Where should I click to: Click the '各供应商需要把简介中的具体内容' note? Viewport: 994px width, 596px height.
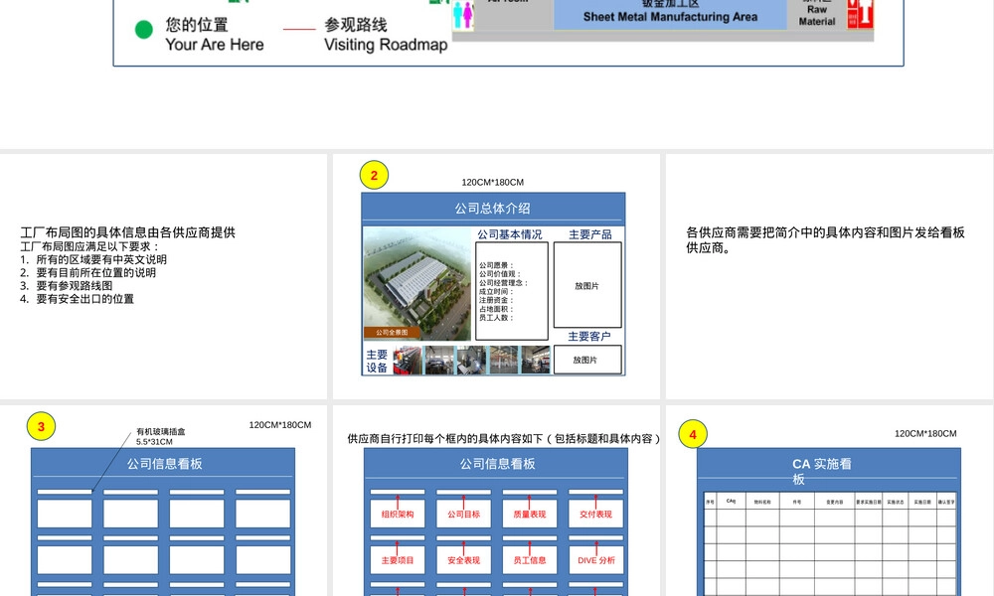[x=825, y=240]
